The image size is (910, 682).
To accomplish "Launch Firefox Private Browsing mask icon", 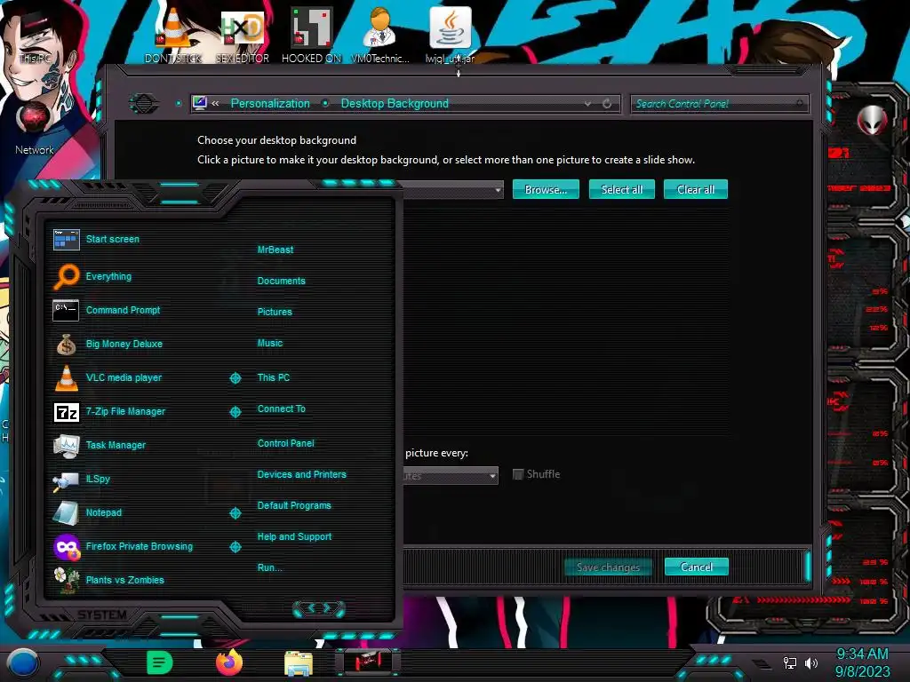I will (x=67, y=547).
